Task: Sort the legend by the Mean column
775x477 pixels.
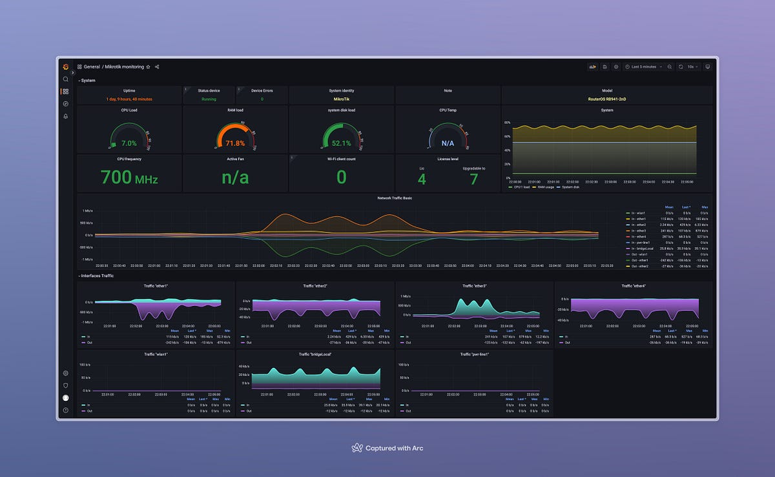Action: (x=669, y=207)
